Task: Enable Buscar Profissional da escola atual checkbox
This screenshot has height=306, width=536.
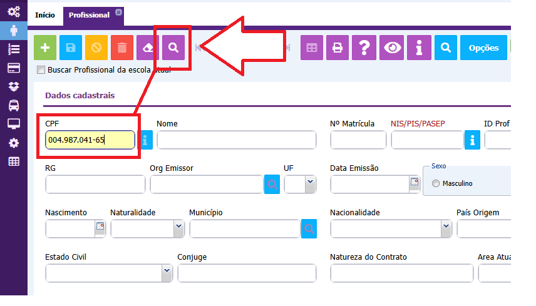Action: coord(41,70)
